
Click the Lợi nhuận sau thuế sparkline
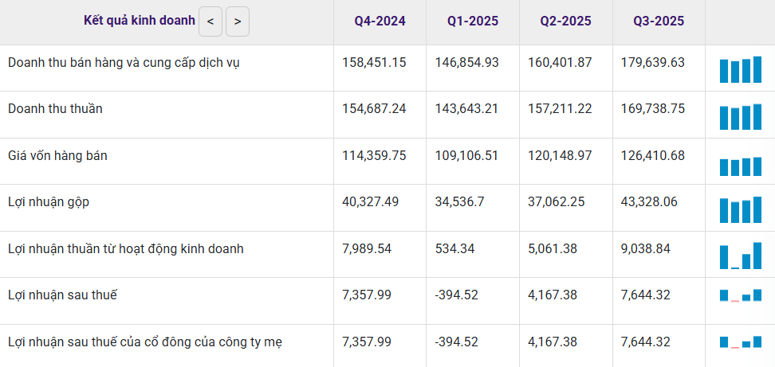739,295
